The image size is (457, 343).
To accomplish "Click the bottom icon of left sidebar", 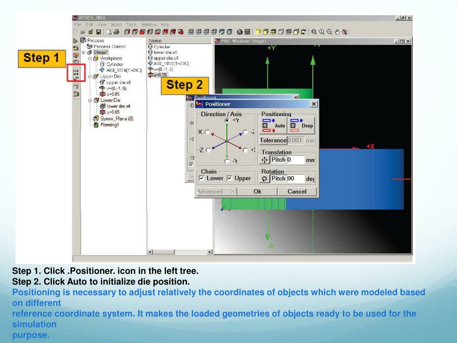I will pos(76,94).
